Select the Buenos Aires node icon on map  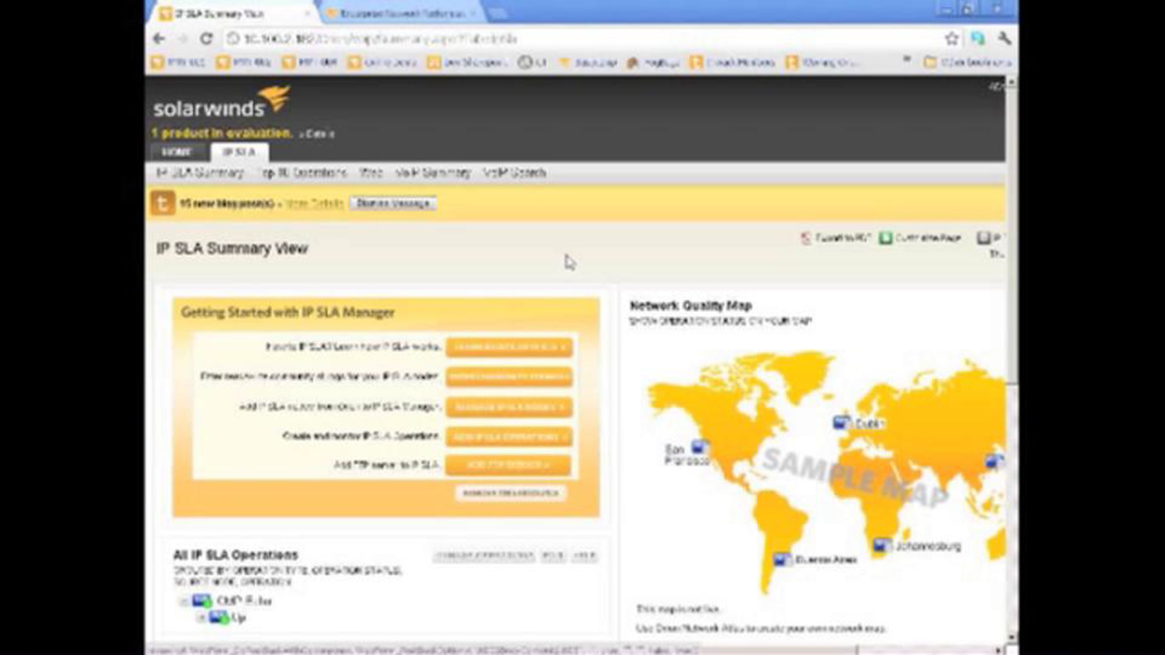(782, 559)
